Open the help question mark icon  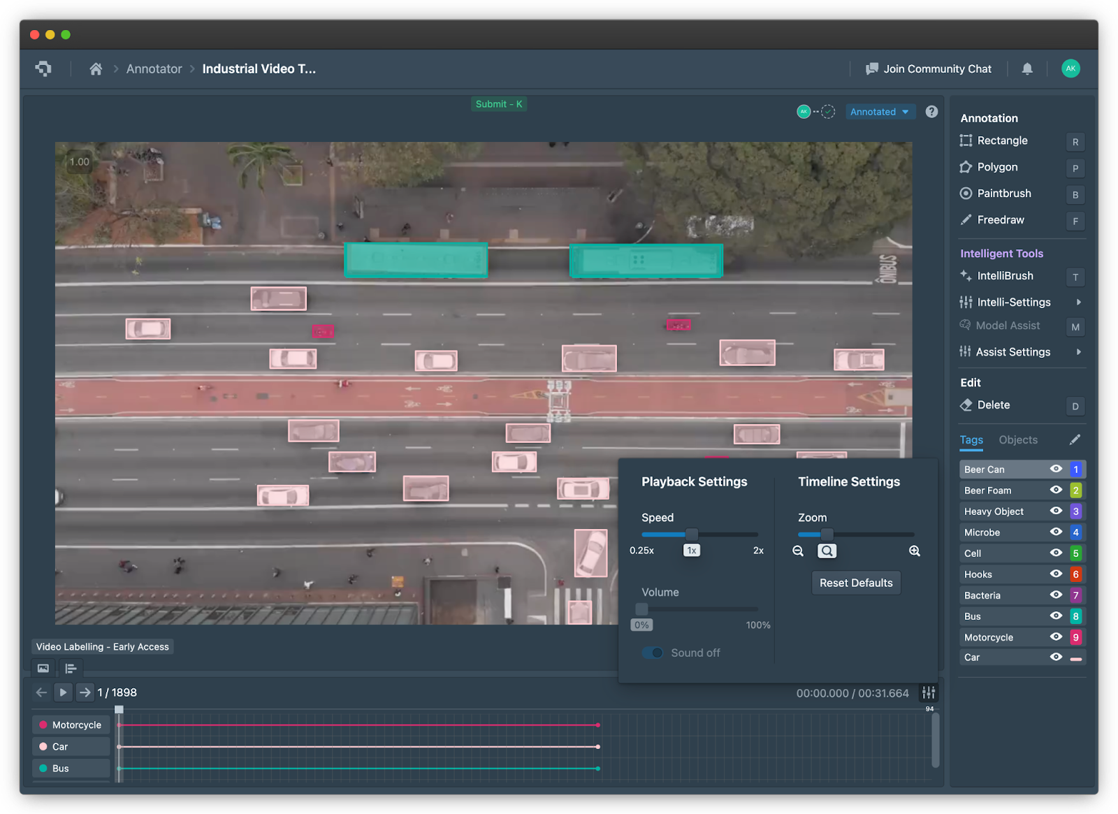point(931,111)
